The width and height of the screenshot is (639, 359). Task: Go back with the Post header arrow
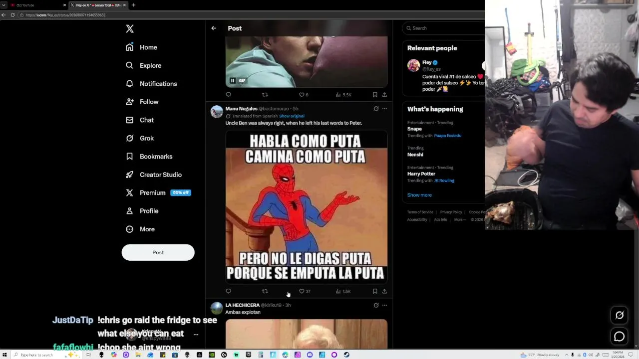click(x=214, y=28)
